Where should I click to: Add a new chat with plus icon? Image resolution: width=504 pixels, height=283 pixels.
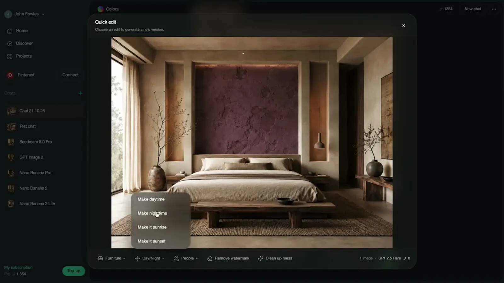click(80, 93)
